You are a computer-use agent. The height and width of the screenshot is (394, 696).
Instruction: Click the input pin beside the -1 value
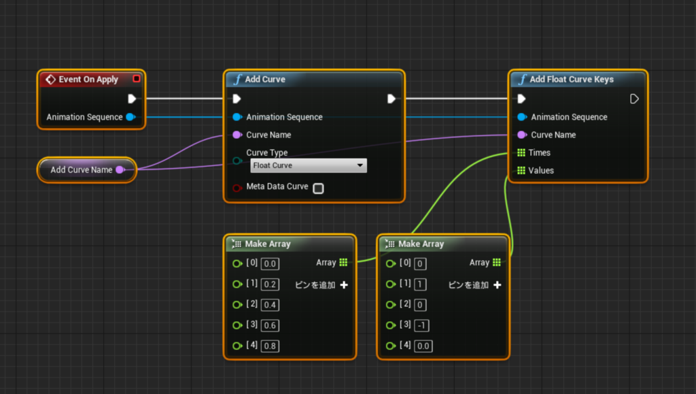391,325
